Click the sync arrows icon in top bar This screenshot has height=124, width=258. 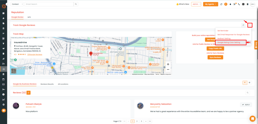coord(221,4)
